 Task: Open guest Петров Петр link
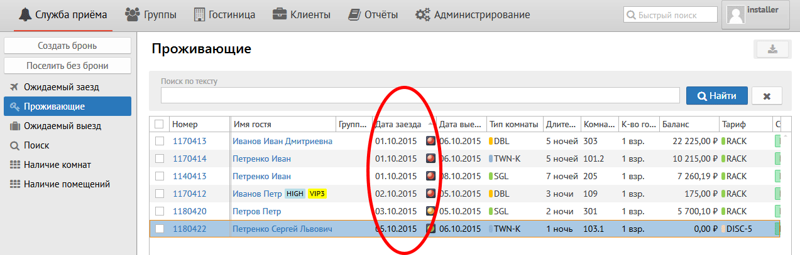point(256,211)
